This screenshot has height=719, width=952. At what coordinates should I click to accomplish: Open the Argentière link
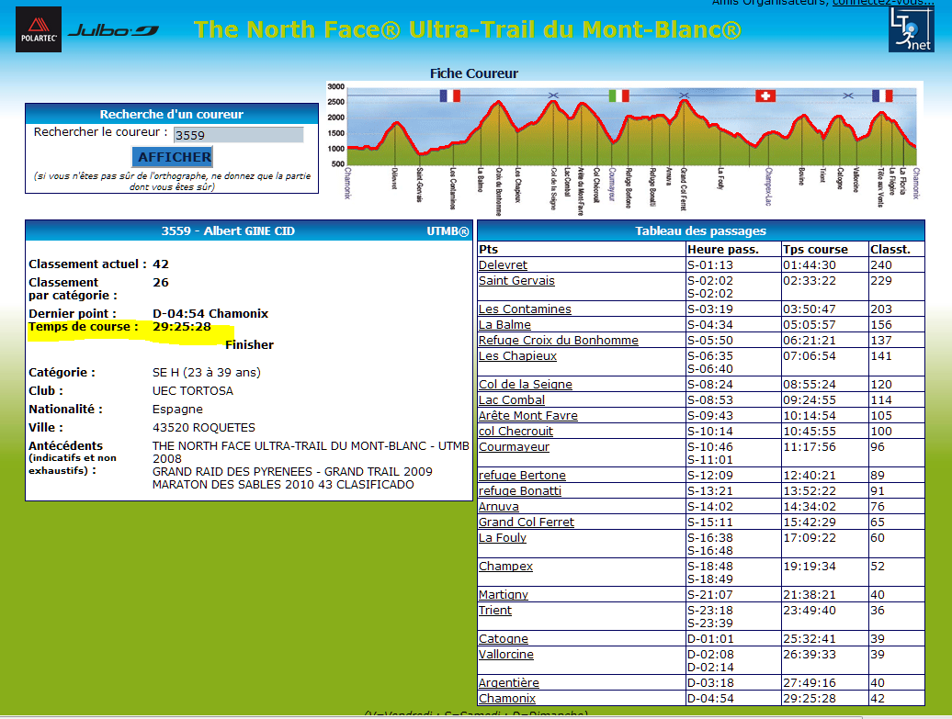click(509, 683)
